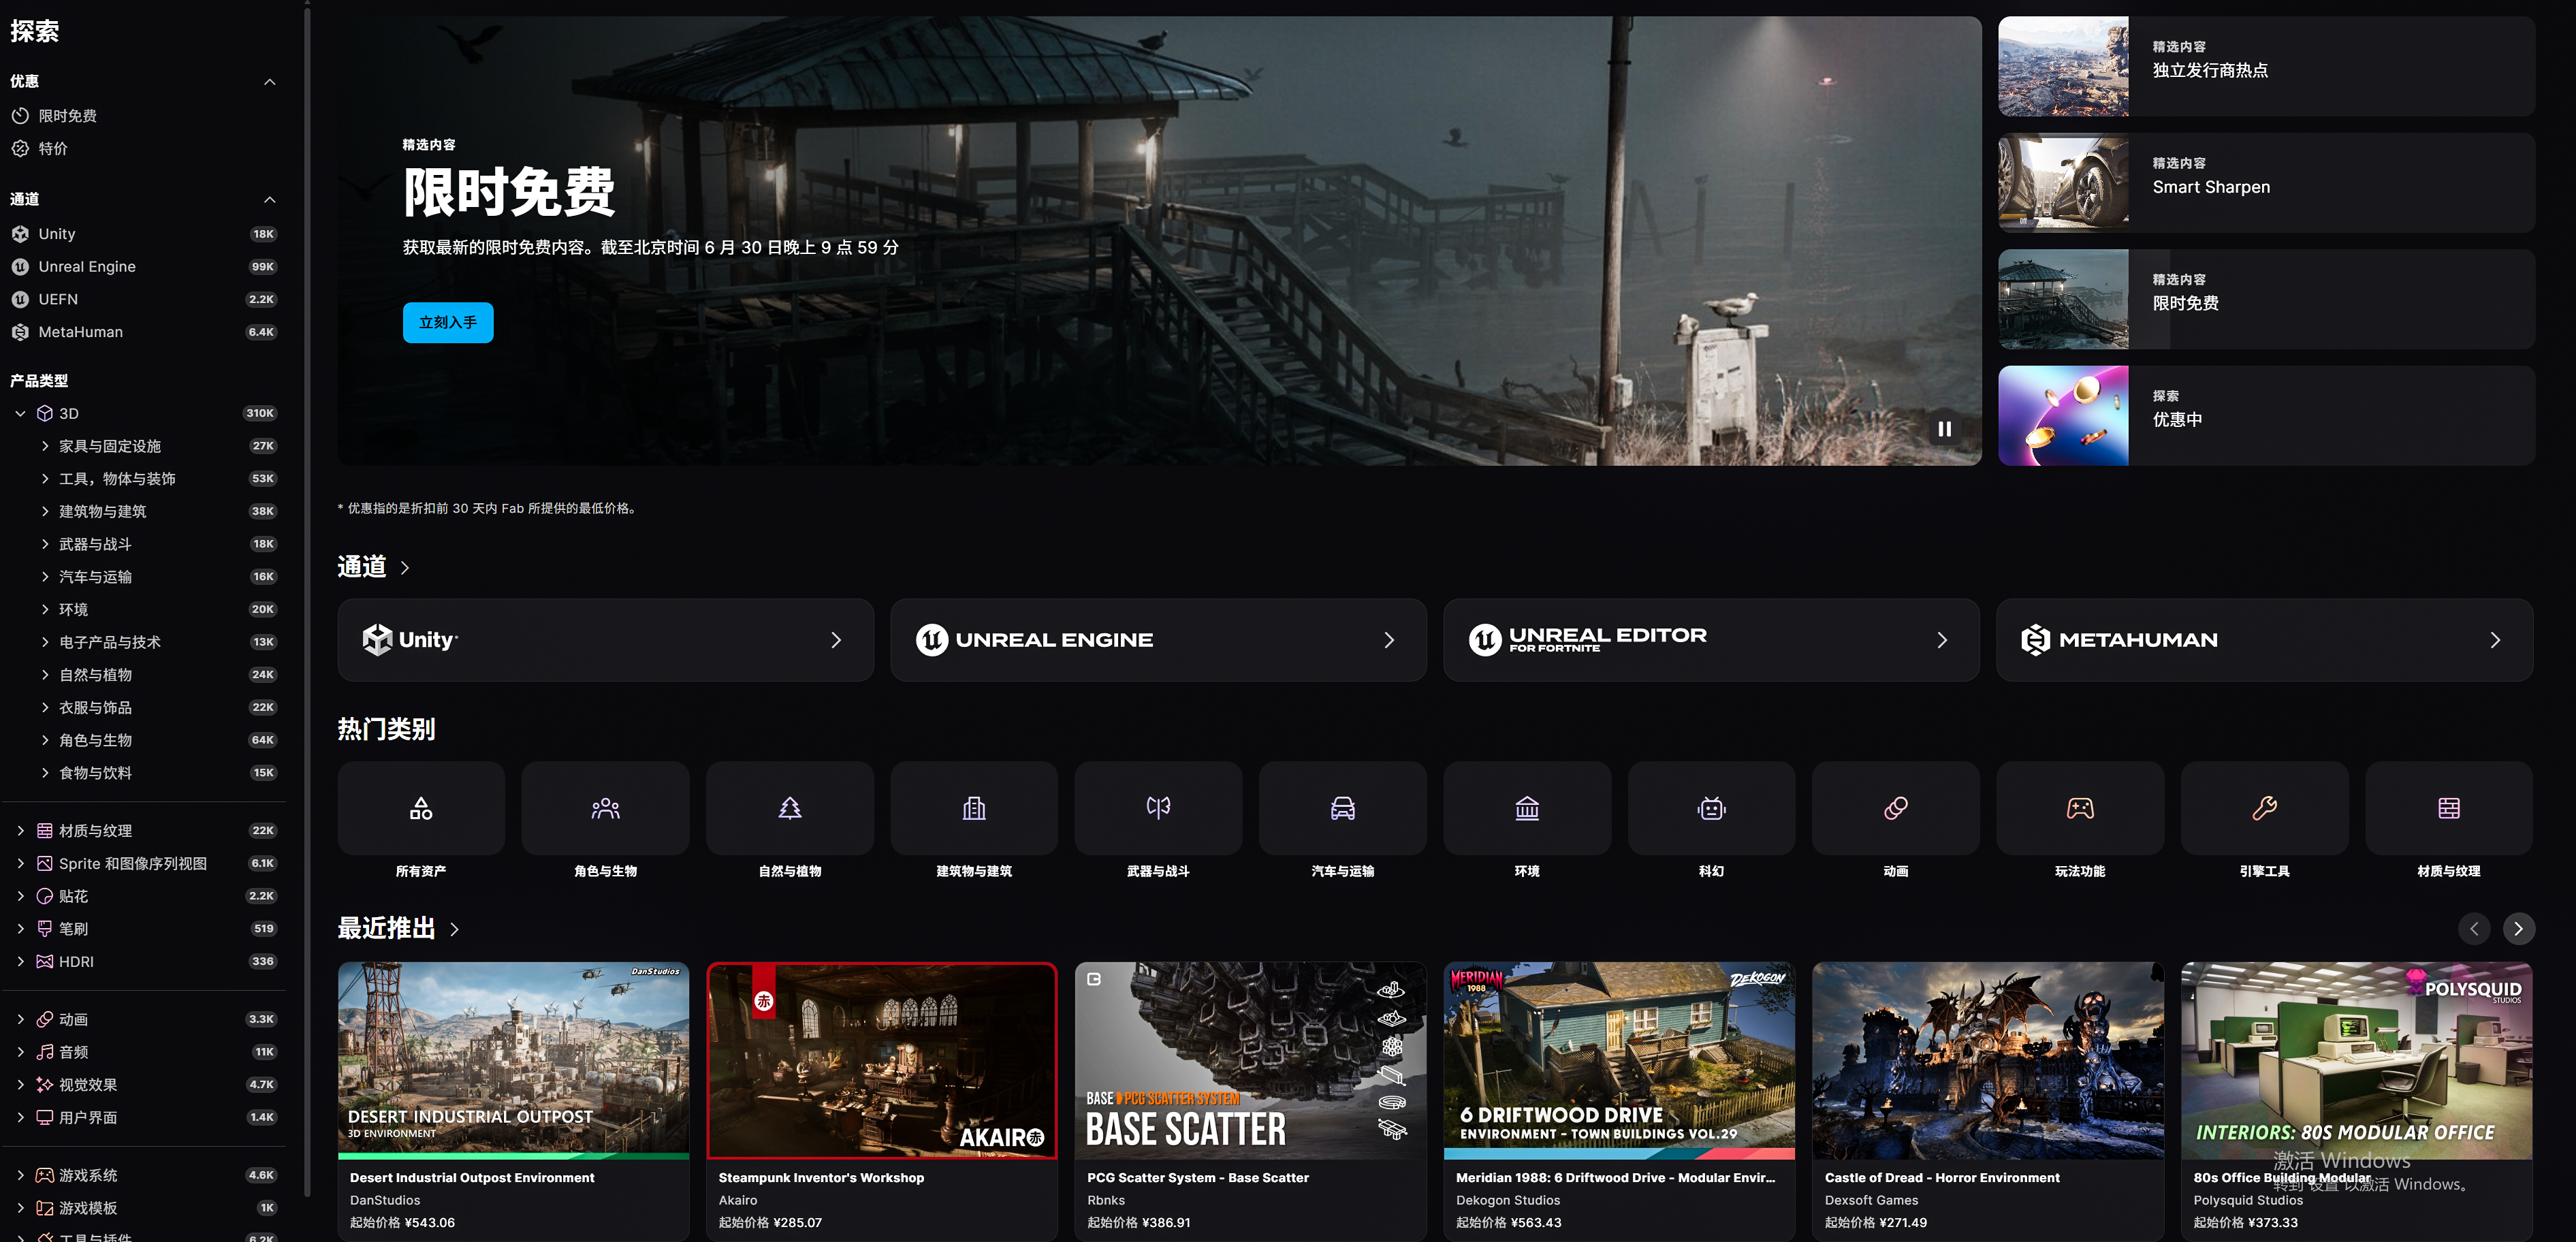Screen dimensions: 2576x1242
Task: Select 电子产品与技术 subcategory
Action: coord(110,642)
